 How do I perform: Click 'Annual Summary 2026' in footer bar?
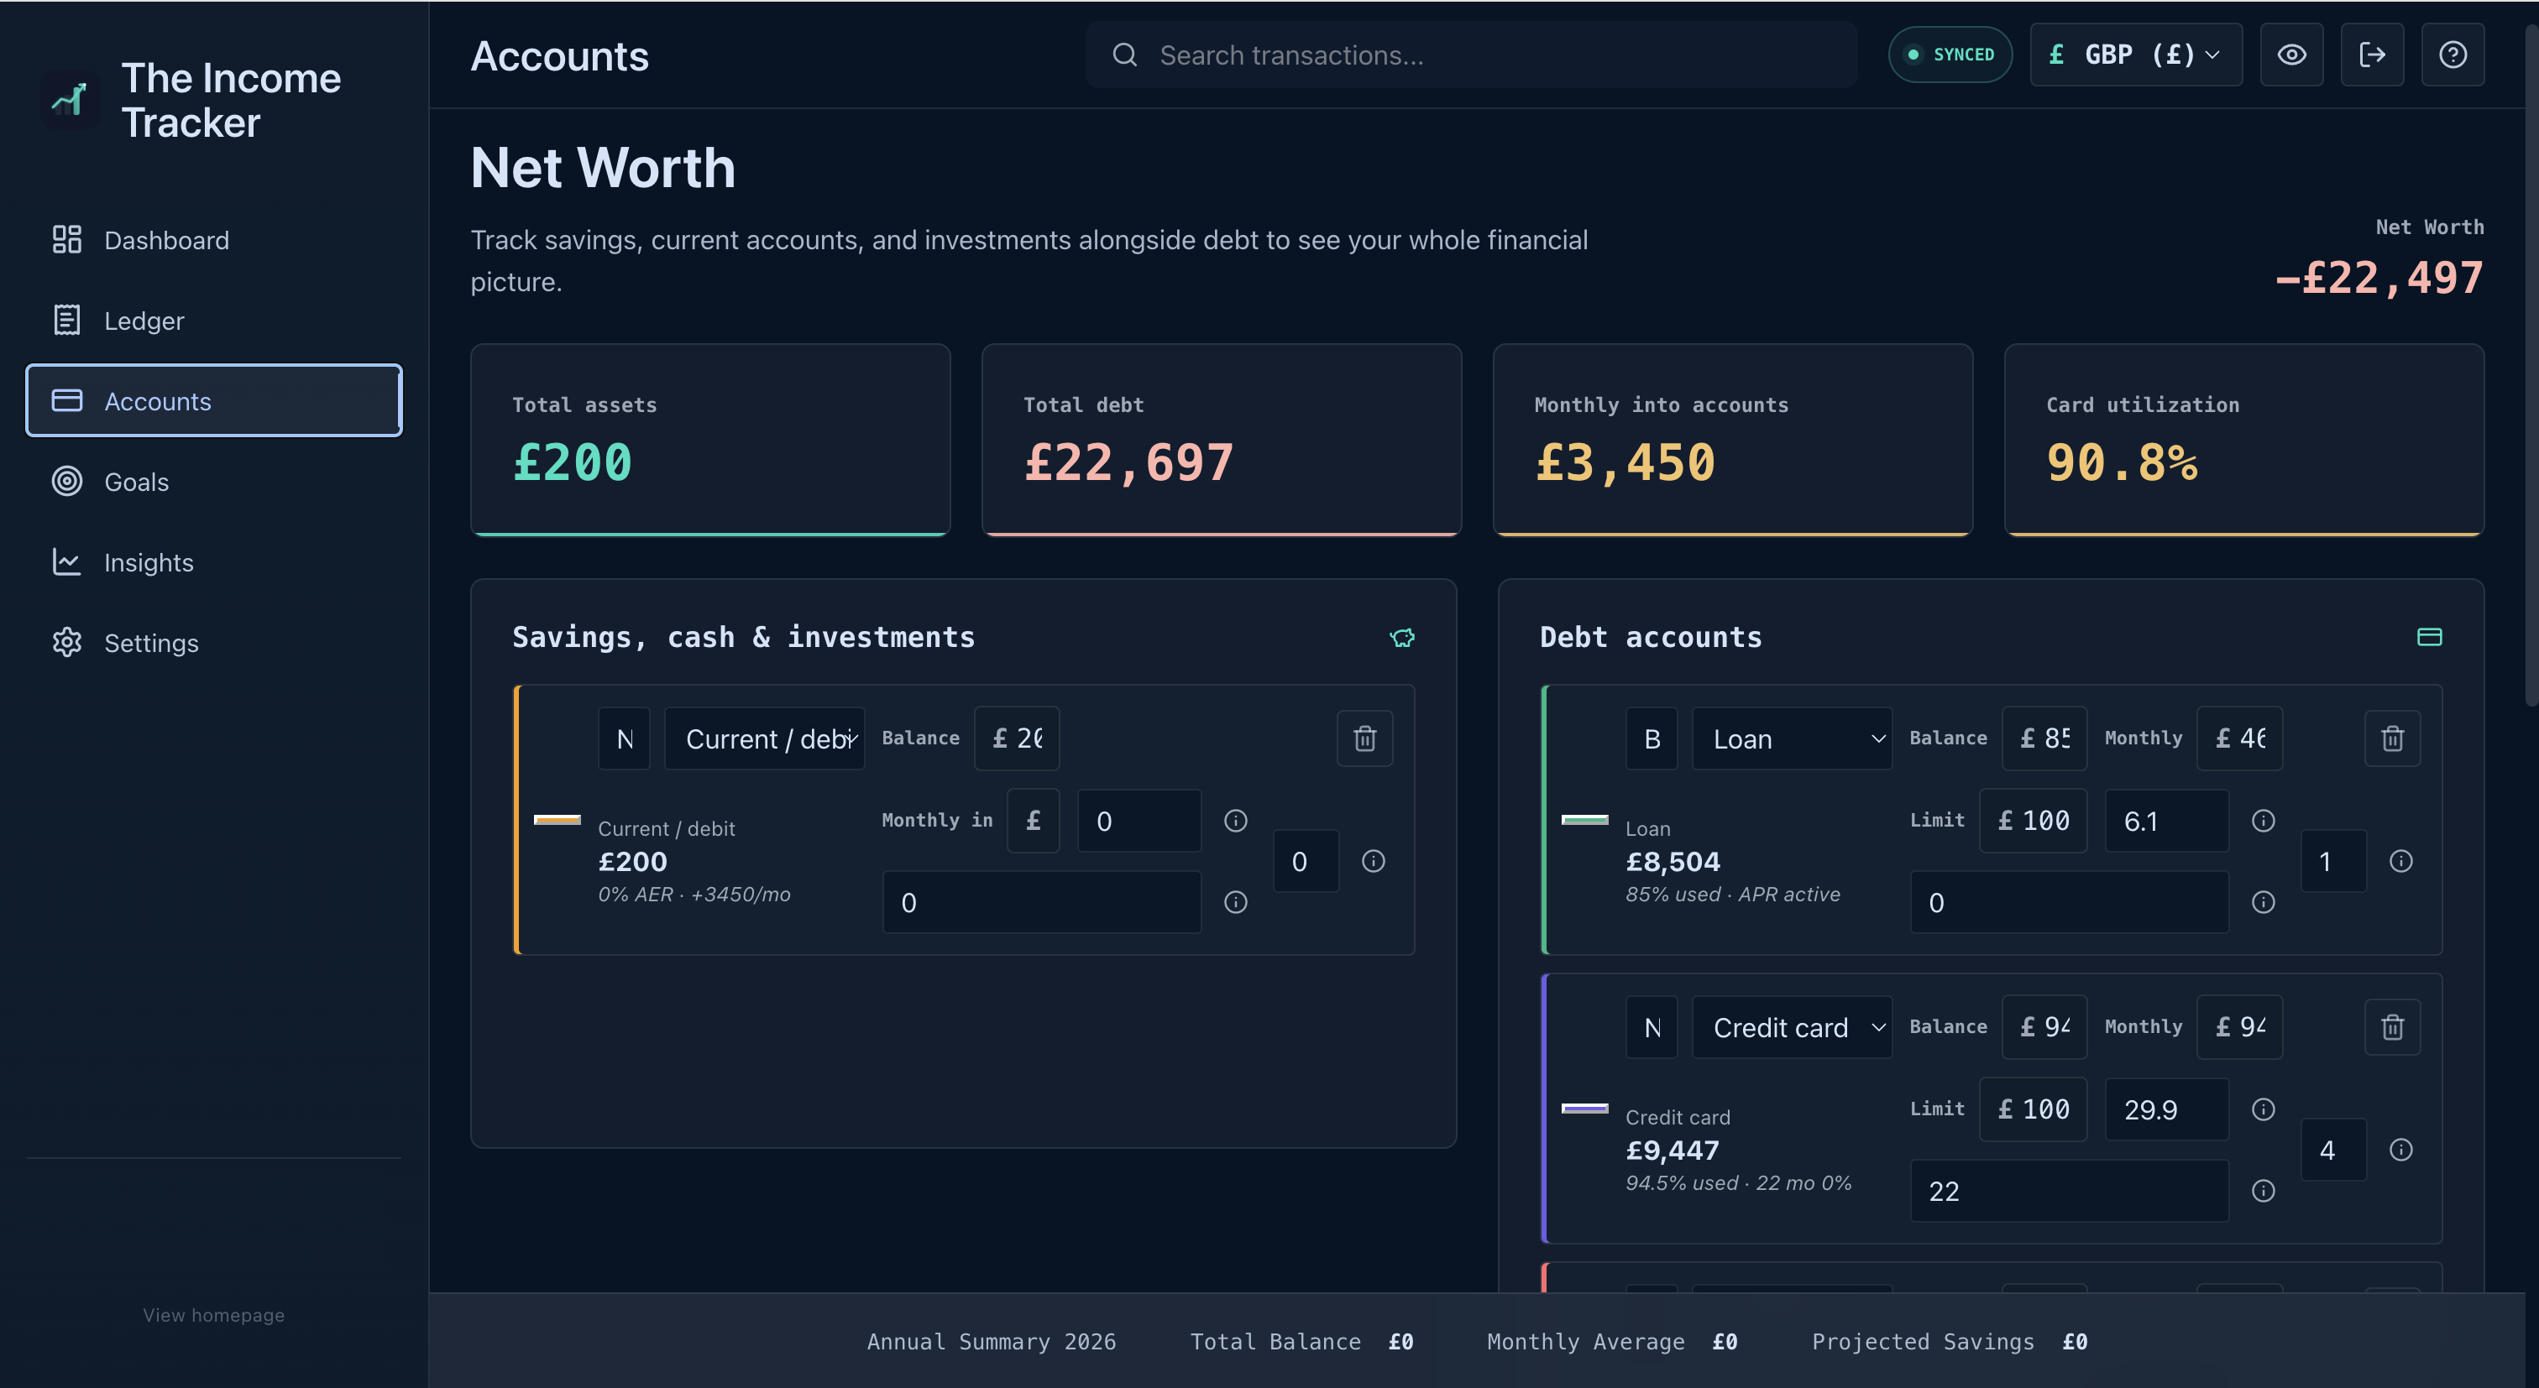(x=991, y=1342)
